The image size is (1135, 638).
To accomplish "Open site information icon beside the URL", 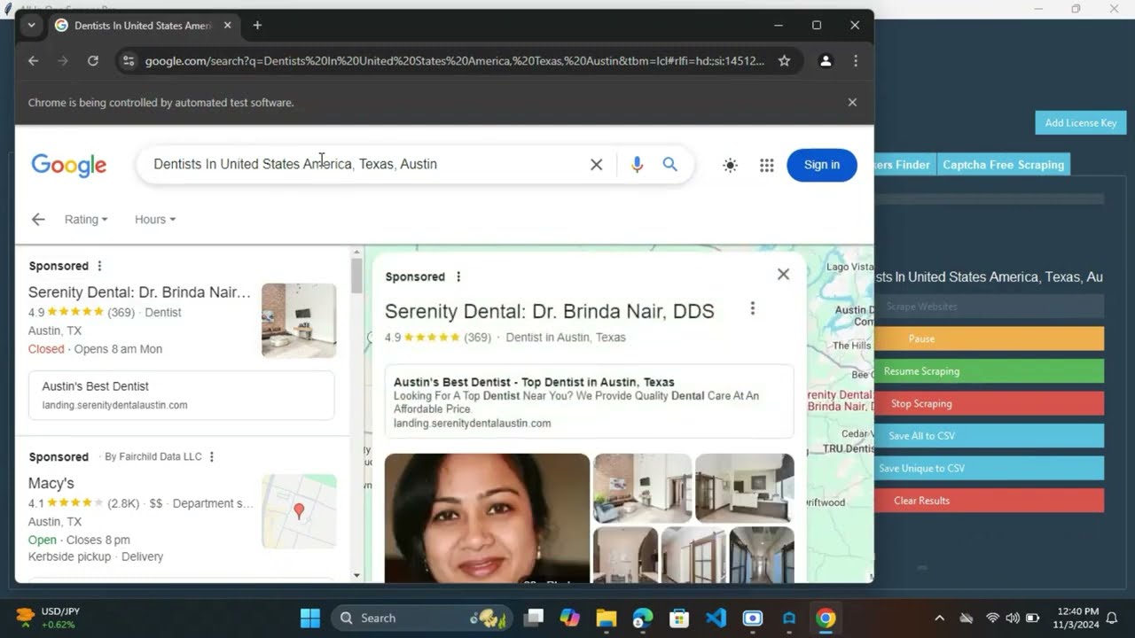I will [x=129, y=61].
